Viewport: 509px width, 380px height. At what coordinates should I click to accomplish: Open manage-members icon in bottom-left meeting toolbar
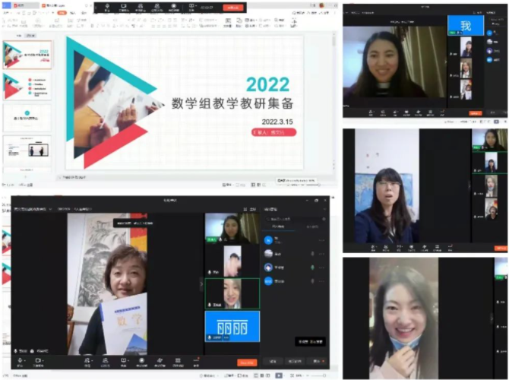click(x=105, y=362)
